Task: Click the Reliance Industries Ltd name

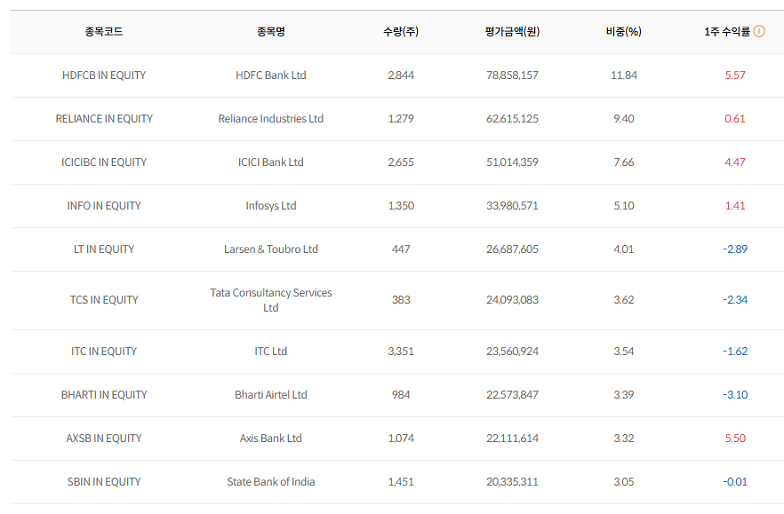Action: click(271, 119)
